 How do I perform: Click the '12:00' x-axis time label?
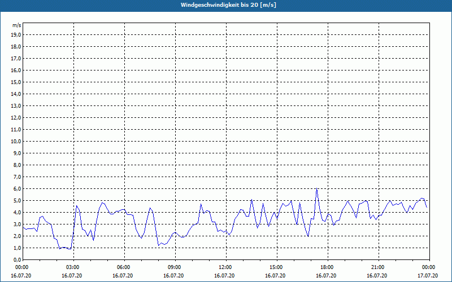click(x=224, y=267)
